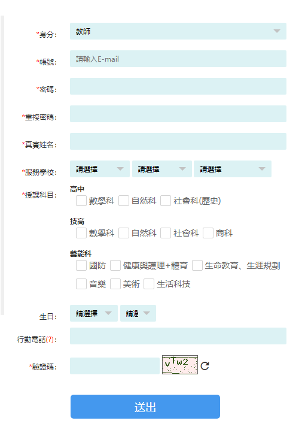The height and width of the screenshot is (439, 305).
Task: Open the third 服務學校 dropdown
Action: click(x=233, y=169)
